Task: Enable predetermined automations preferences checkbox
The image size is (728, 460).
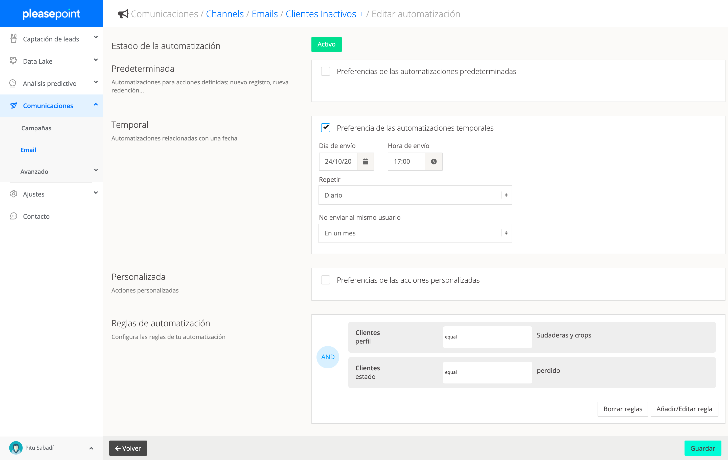Action: [x=325, y=71]
